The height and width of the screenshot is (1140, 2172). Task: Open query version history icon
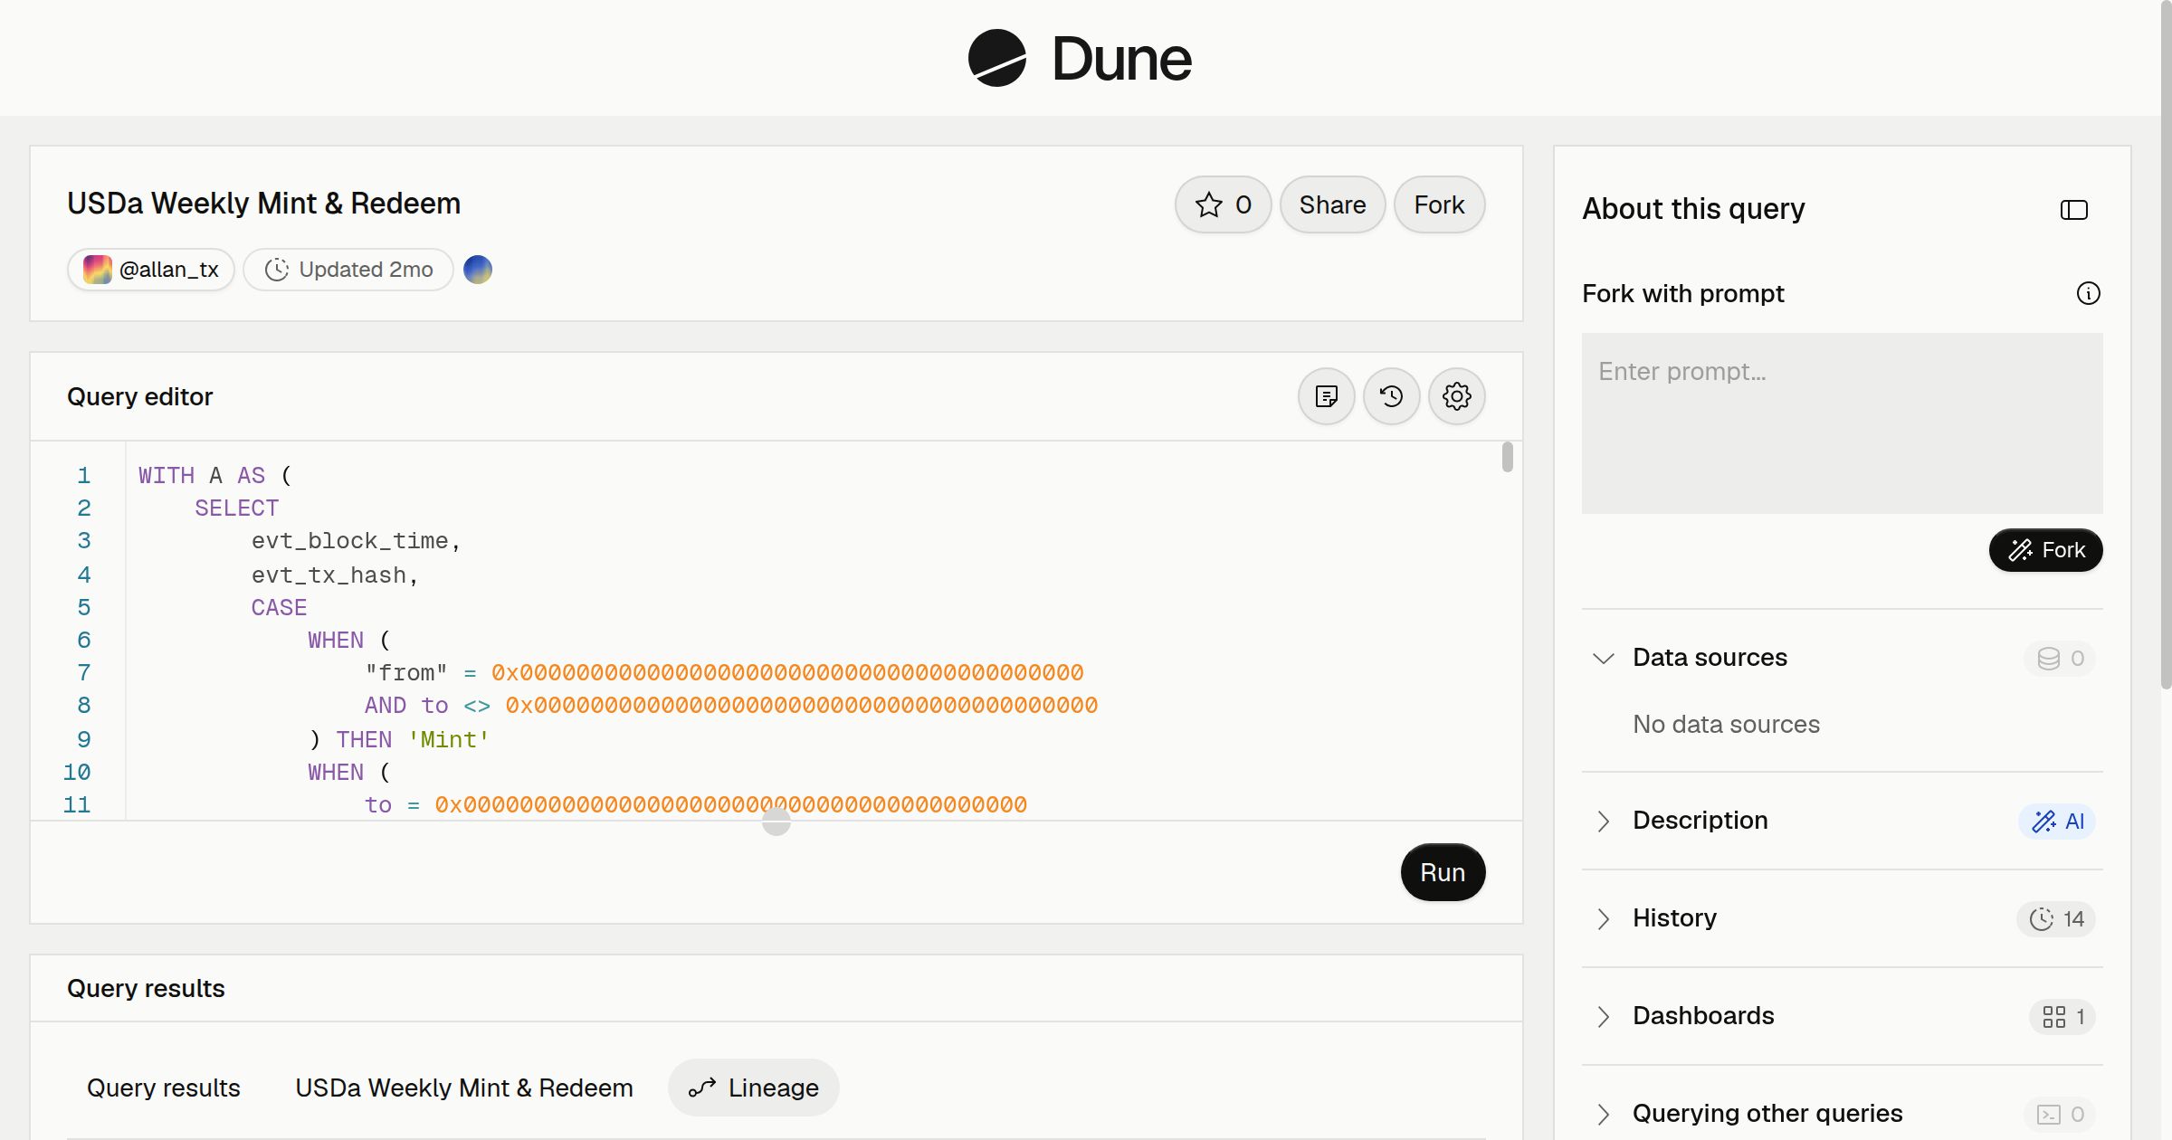(1392, 396)
